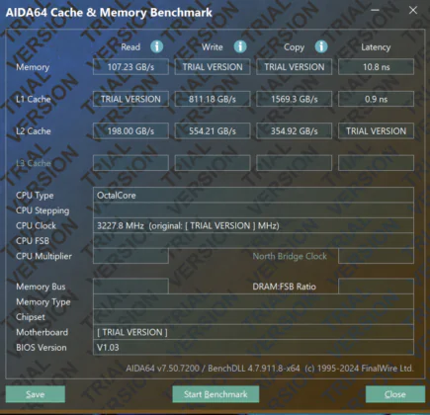Viewport: 430px width, 415px height.
Task: Click the North Bridge Clock field
Action: (376, 256)
